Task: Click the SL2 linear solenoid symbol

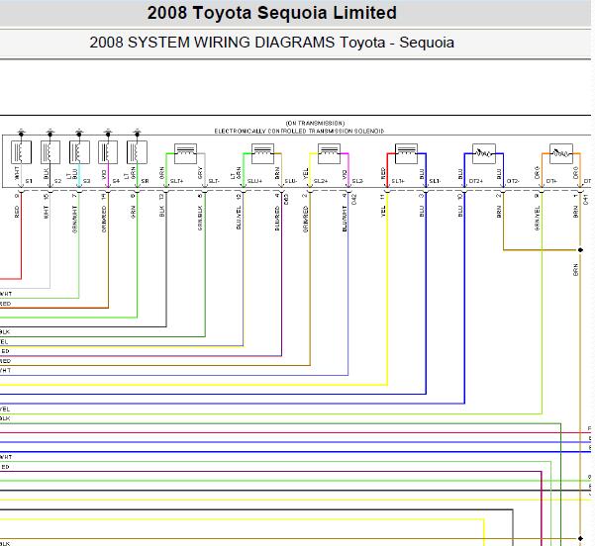Action: point(329,153)
